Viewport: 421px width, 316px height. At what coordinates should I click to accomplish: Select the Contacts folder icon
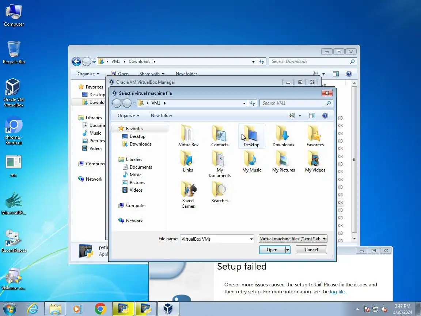pyautogui.click(x=220, y=136)
